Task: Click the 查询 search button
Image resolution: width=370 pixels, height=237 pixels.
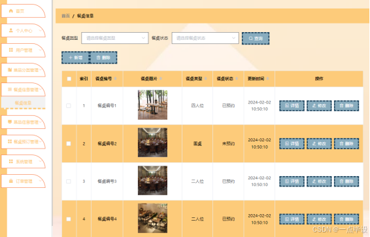Action: 256,38
